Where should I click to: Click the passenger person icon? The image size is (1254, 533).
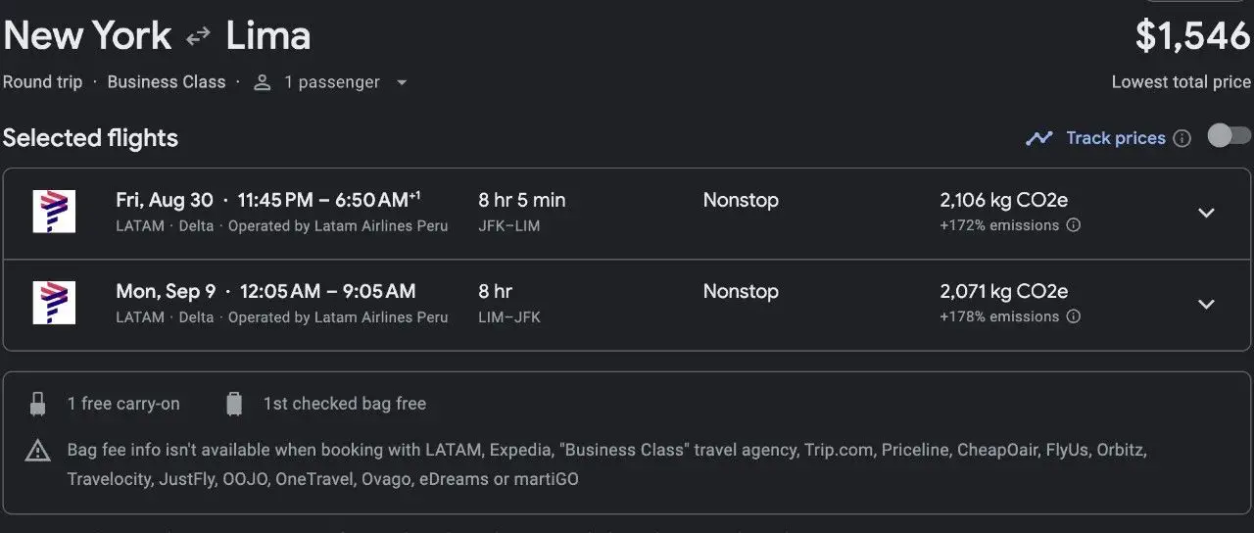coord(262,82)
